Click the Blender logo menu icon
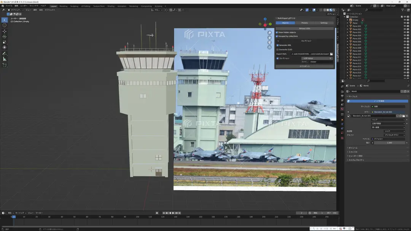This screenshot has height=231, width=411. pos(3,6)
